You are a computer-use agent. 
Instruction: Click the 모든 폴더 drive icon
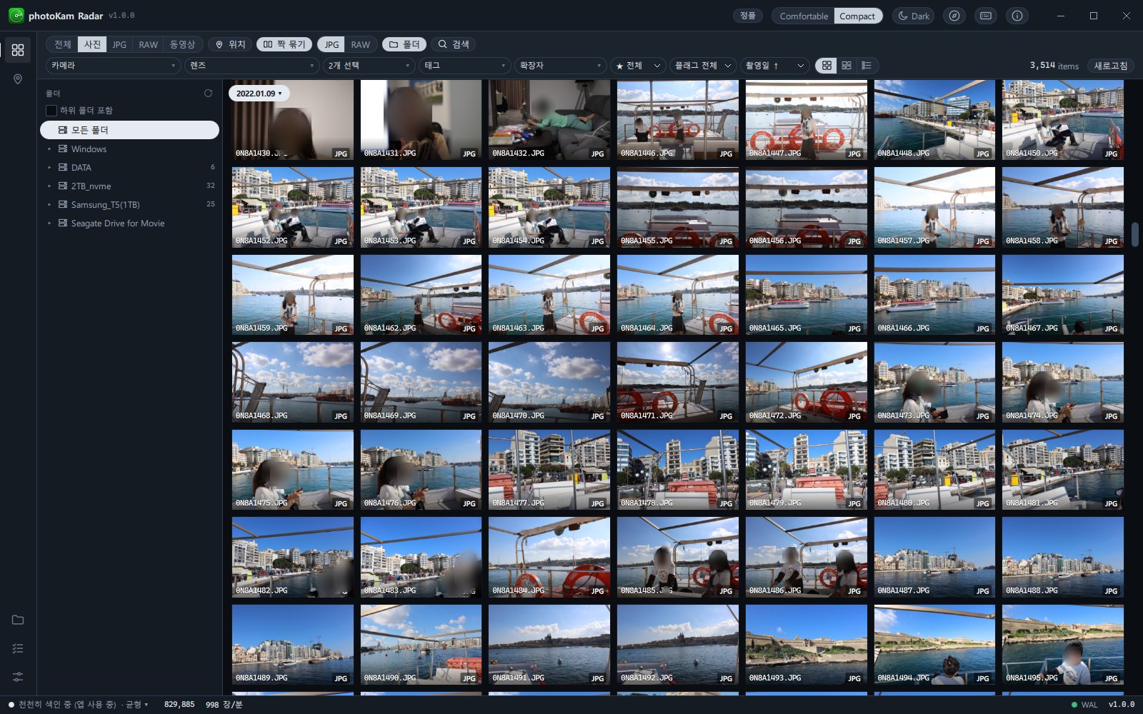click(63, 130)
